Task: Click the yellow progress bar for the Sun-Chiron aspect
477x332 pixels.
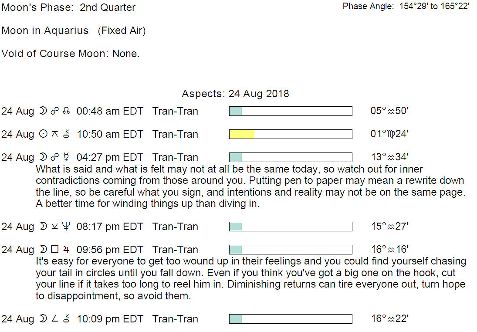Action: click(242, 134)
